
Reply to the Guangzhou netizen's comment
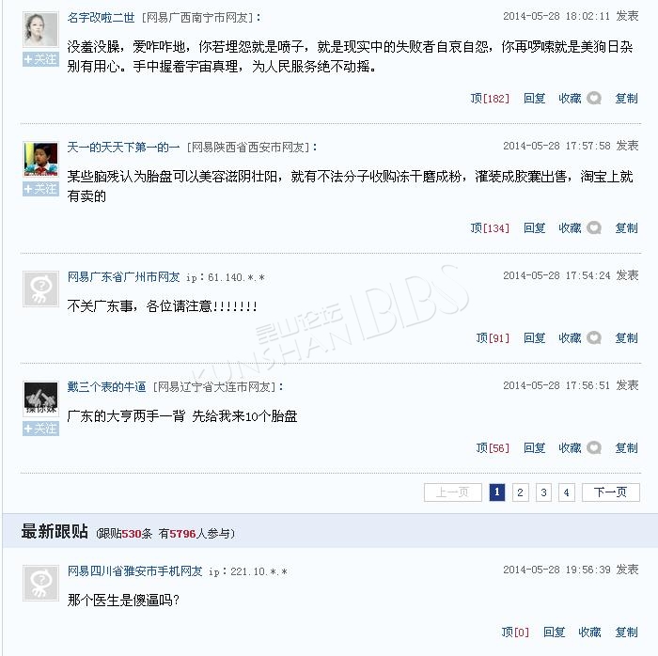(534, 337)
